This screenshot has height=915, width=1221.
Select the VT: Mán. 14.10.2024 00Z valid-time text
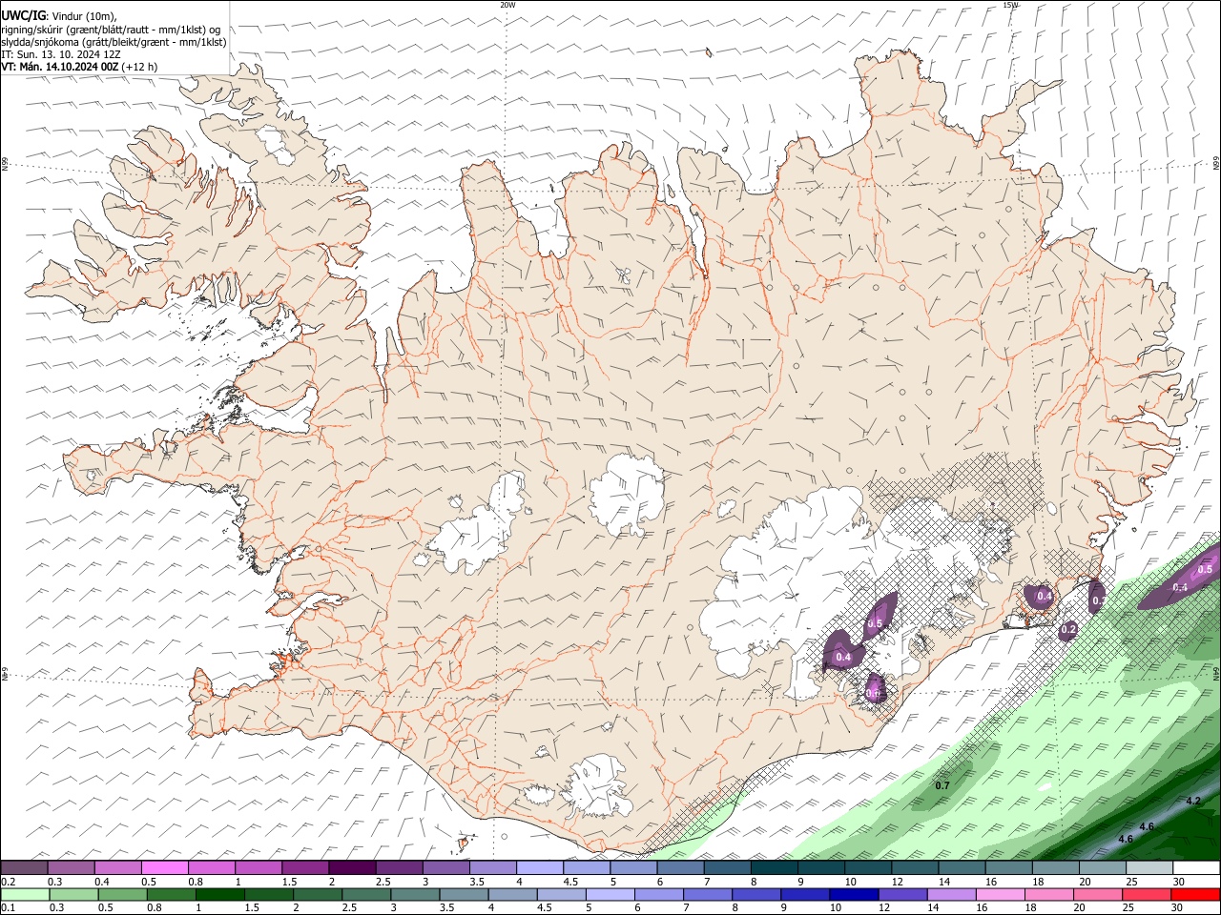60,67
